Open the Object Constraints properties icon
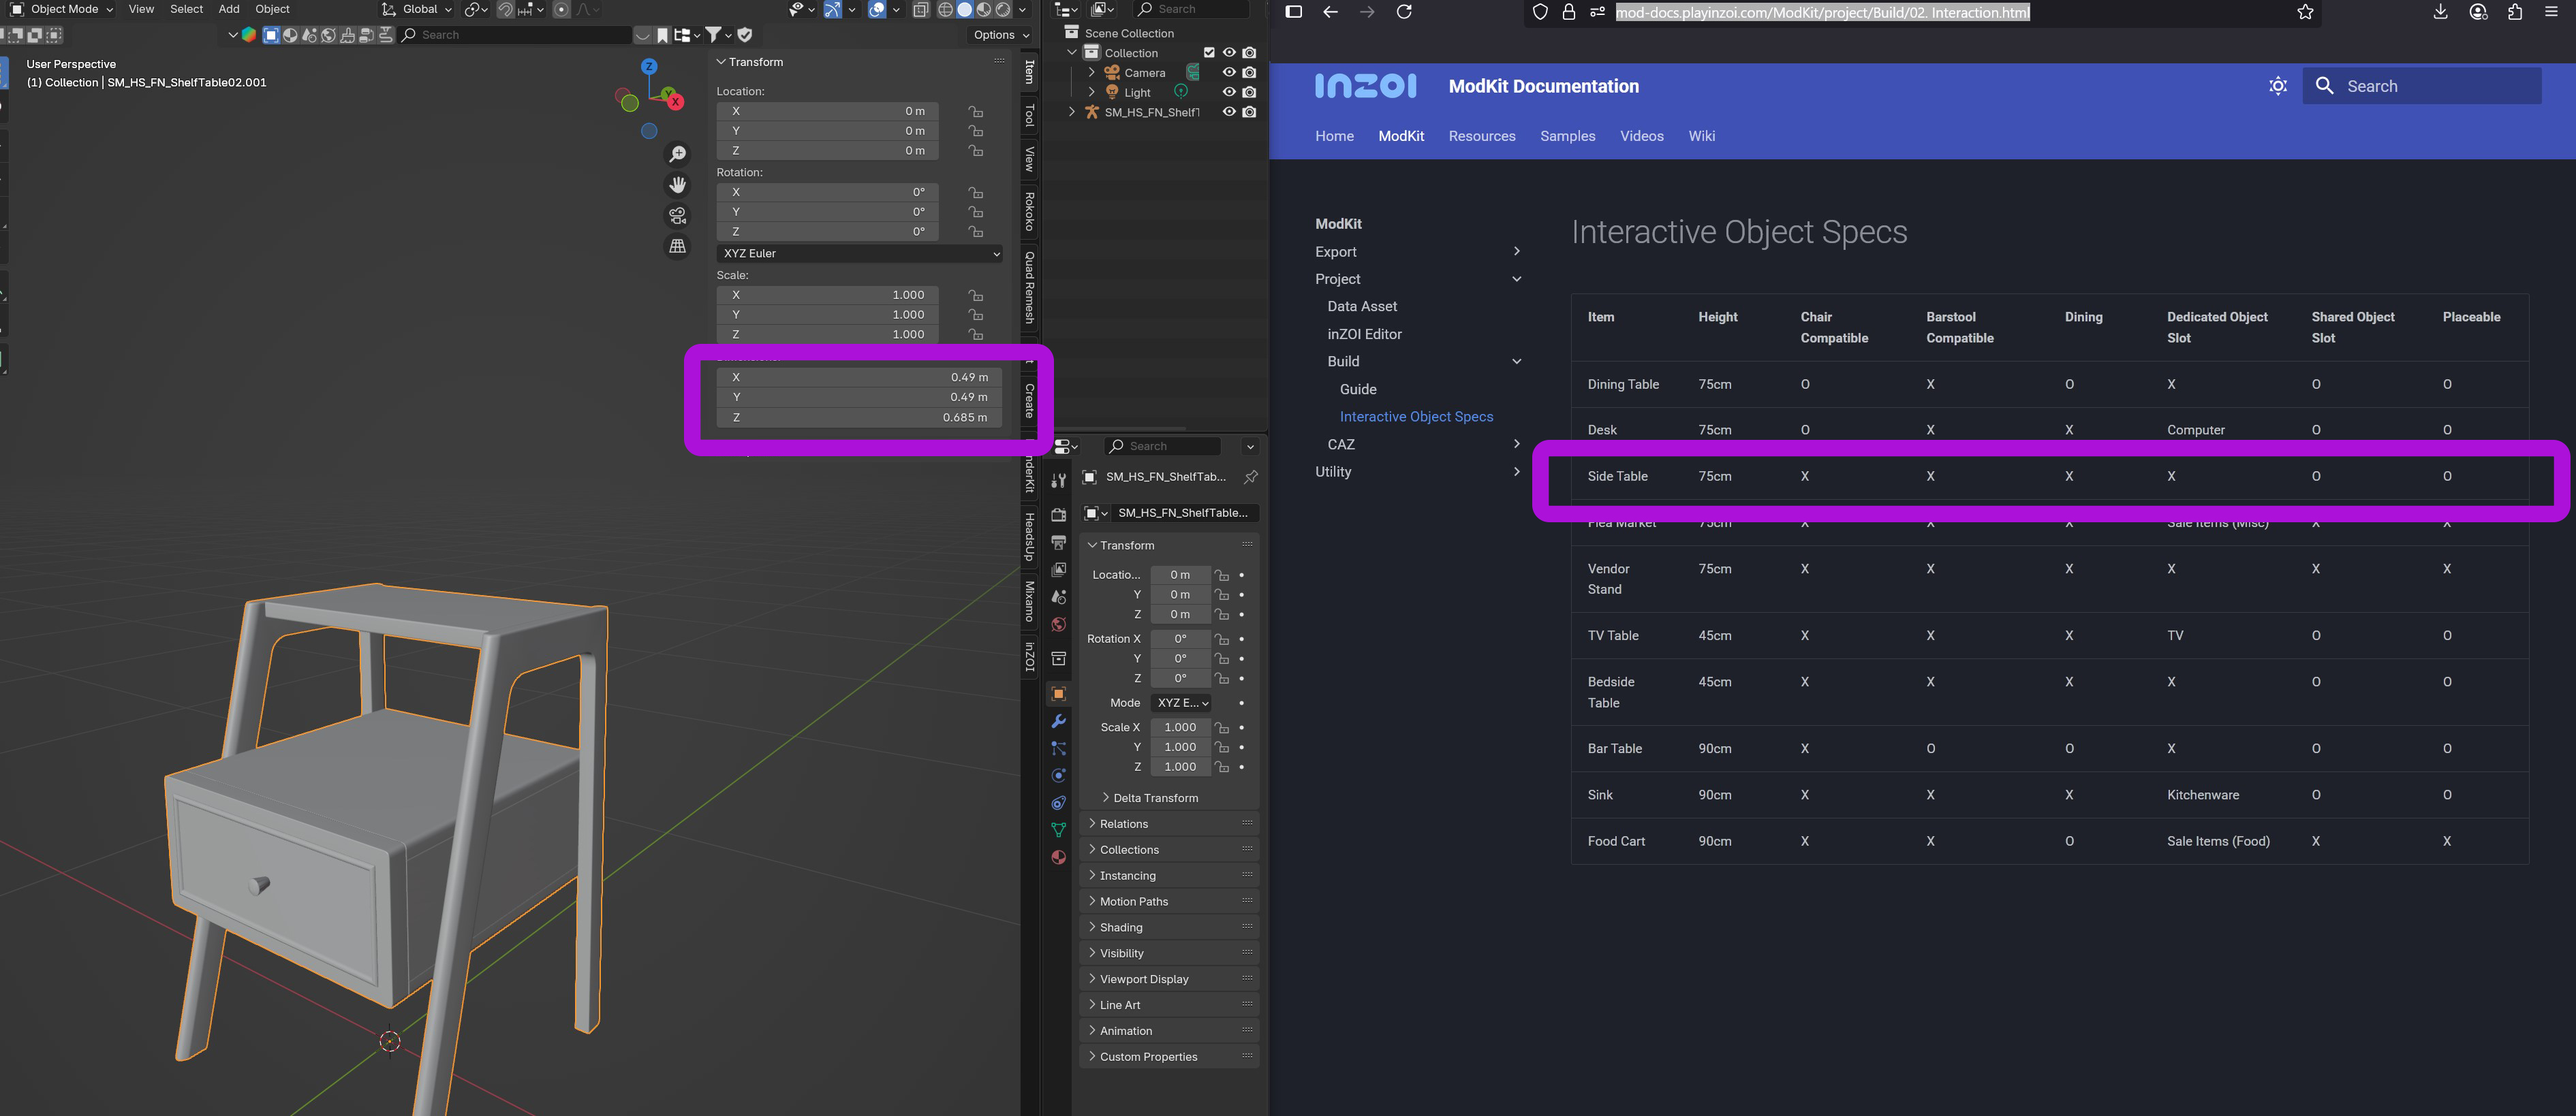Viewport: 2576px width, 1116px height. click(1058, 802)
